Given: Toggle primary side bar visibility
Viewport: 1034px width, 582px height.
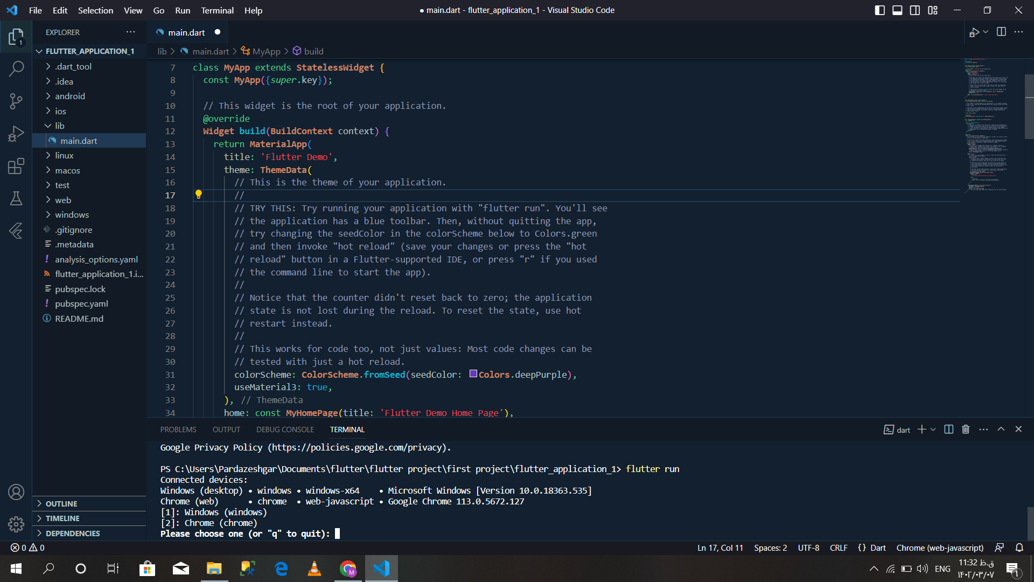Looking at the screenshot, I should pos(880,10).
